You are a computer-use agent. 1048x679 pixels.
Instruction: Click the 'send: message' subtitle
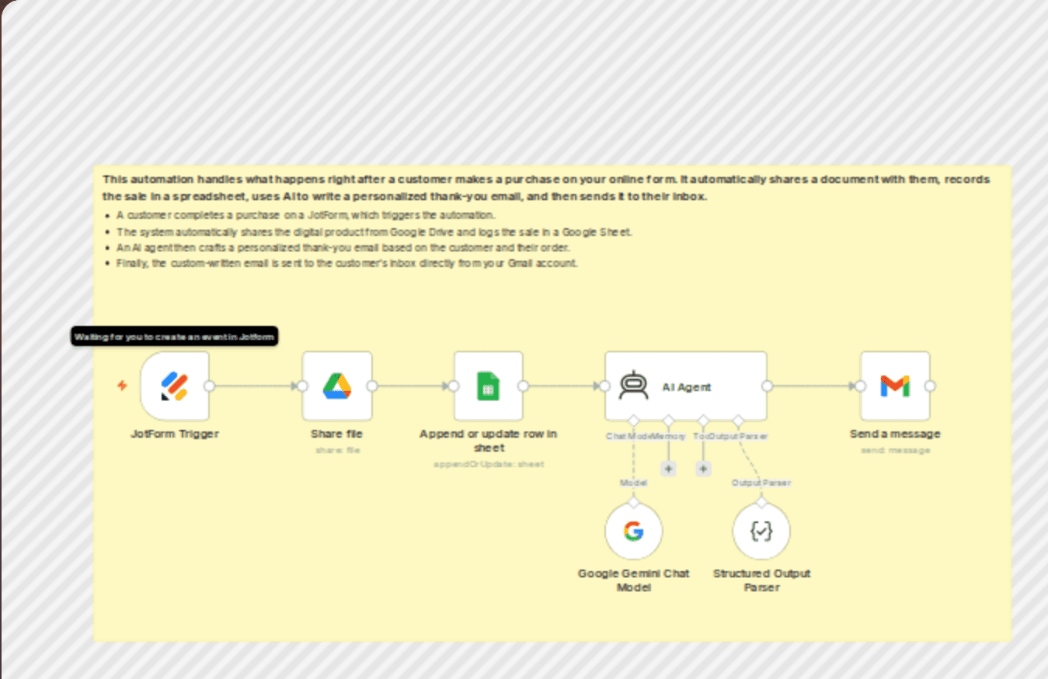click(895, 450)
